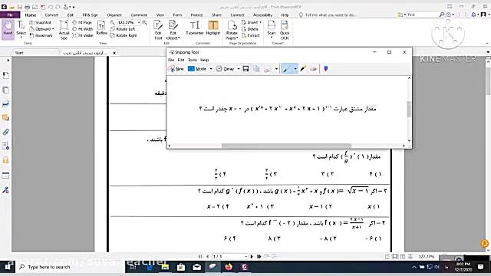Click the Snipping Tool vertical scrollbar thumb

point(409,109)
